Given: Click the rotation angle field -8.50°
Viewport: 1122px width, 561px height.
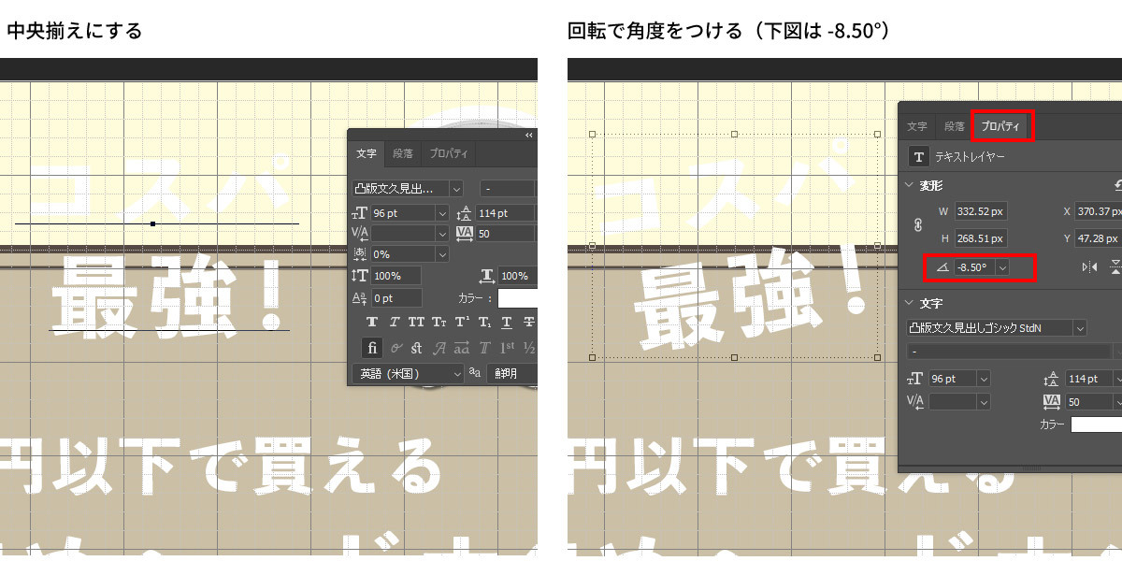Looking at the screenshot, I should 973,267.
